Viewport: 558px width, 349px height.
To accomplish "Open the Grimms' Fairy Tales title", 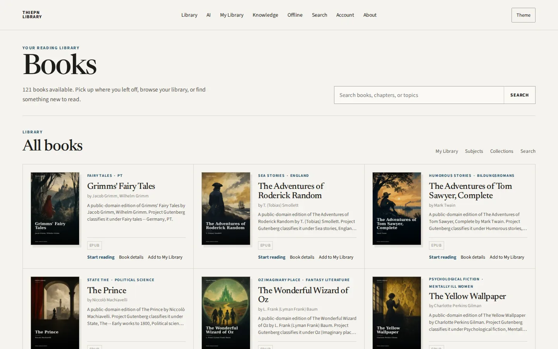I will pos(121,186).
